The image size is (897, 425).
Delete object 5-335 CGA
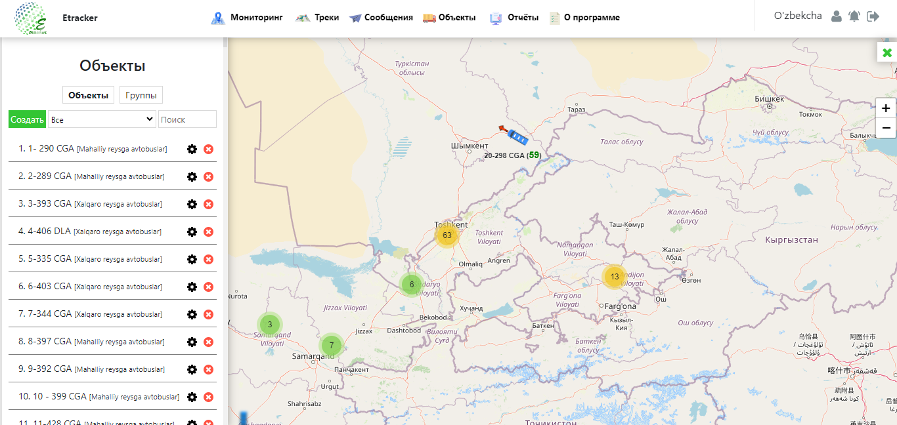pos(209,259)
